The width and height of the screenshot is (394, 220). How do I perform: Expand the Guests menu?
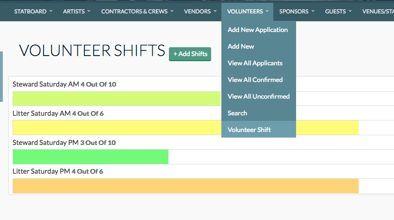pos(338,11)
